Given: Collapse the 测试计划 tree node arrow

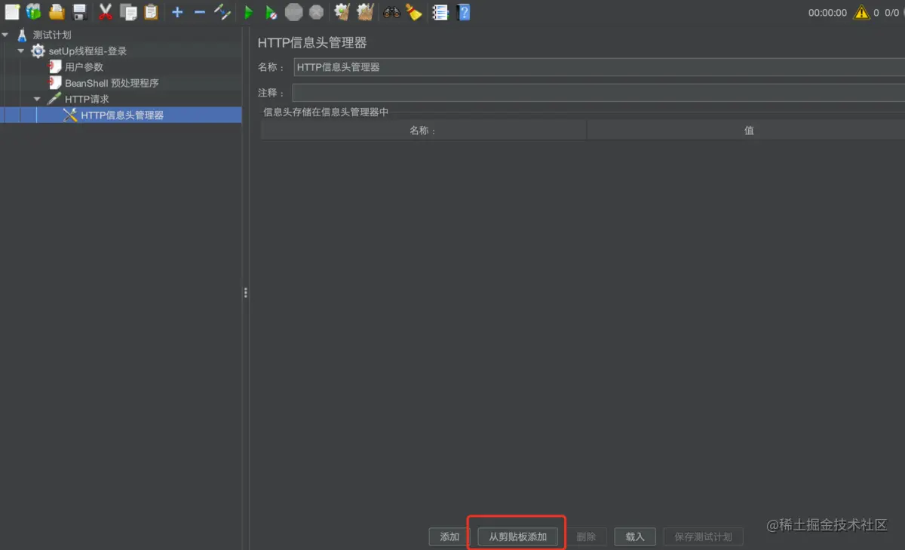Looking at the screenshot, I should [x=6, y=35].
